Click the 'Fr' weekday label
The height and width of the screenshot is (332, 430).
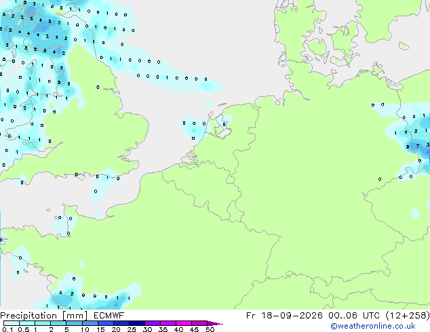coord(251,316)
